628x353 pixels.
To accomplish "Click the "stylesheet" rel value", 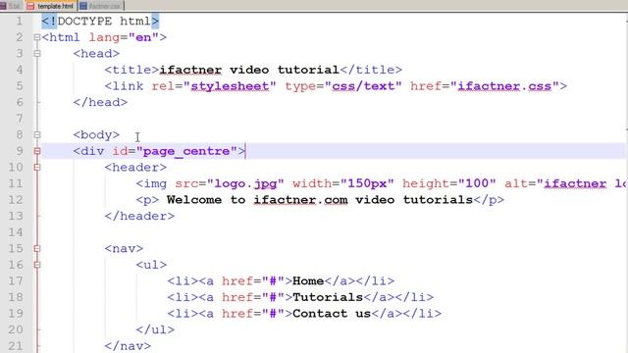I will click(x=230, y=86).
